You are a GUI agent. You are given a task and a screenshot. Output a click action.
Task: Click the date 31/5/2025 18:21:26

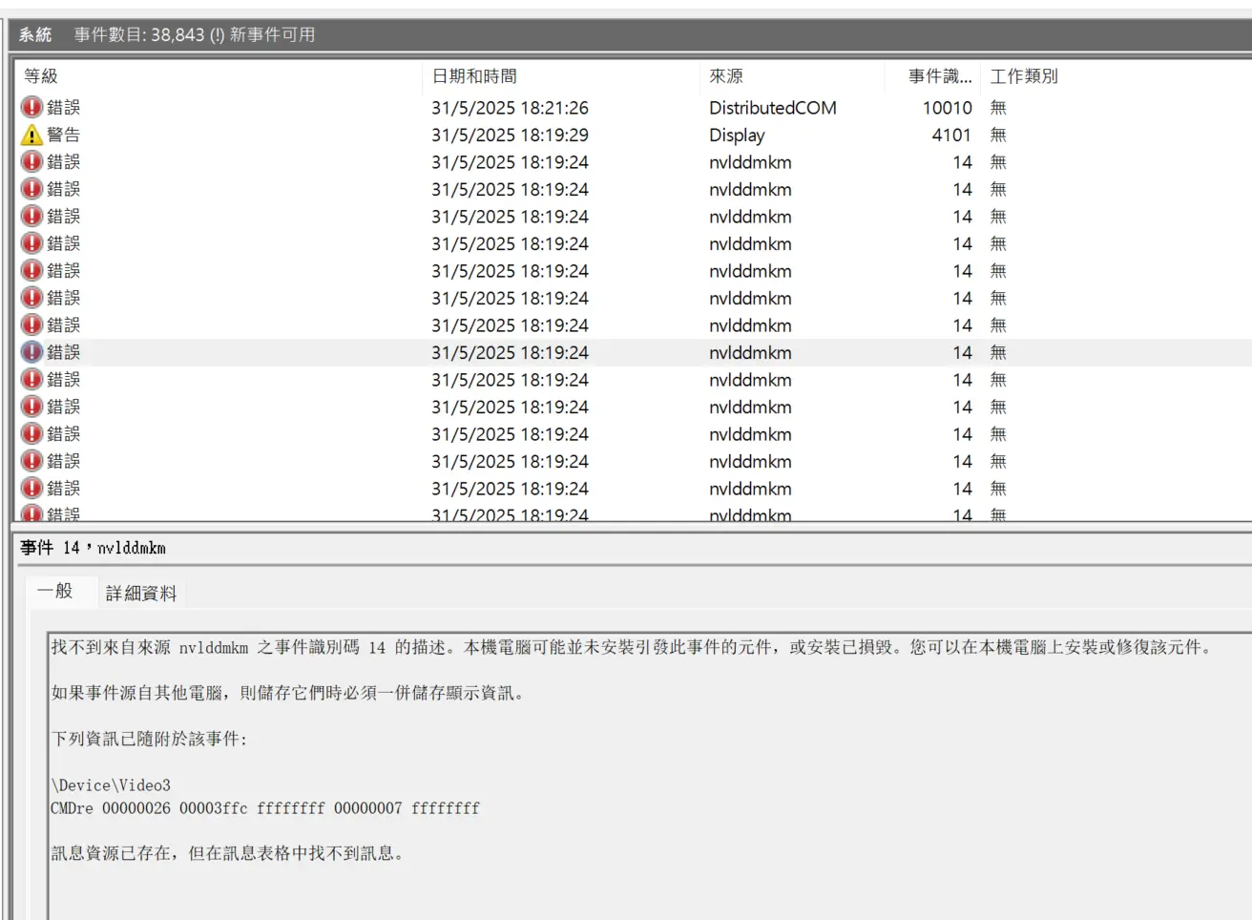point(510,108)
